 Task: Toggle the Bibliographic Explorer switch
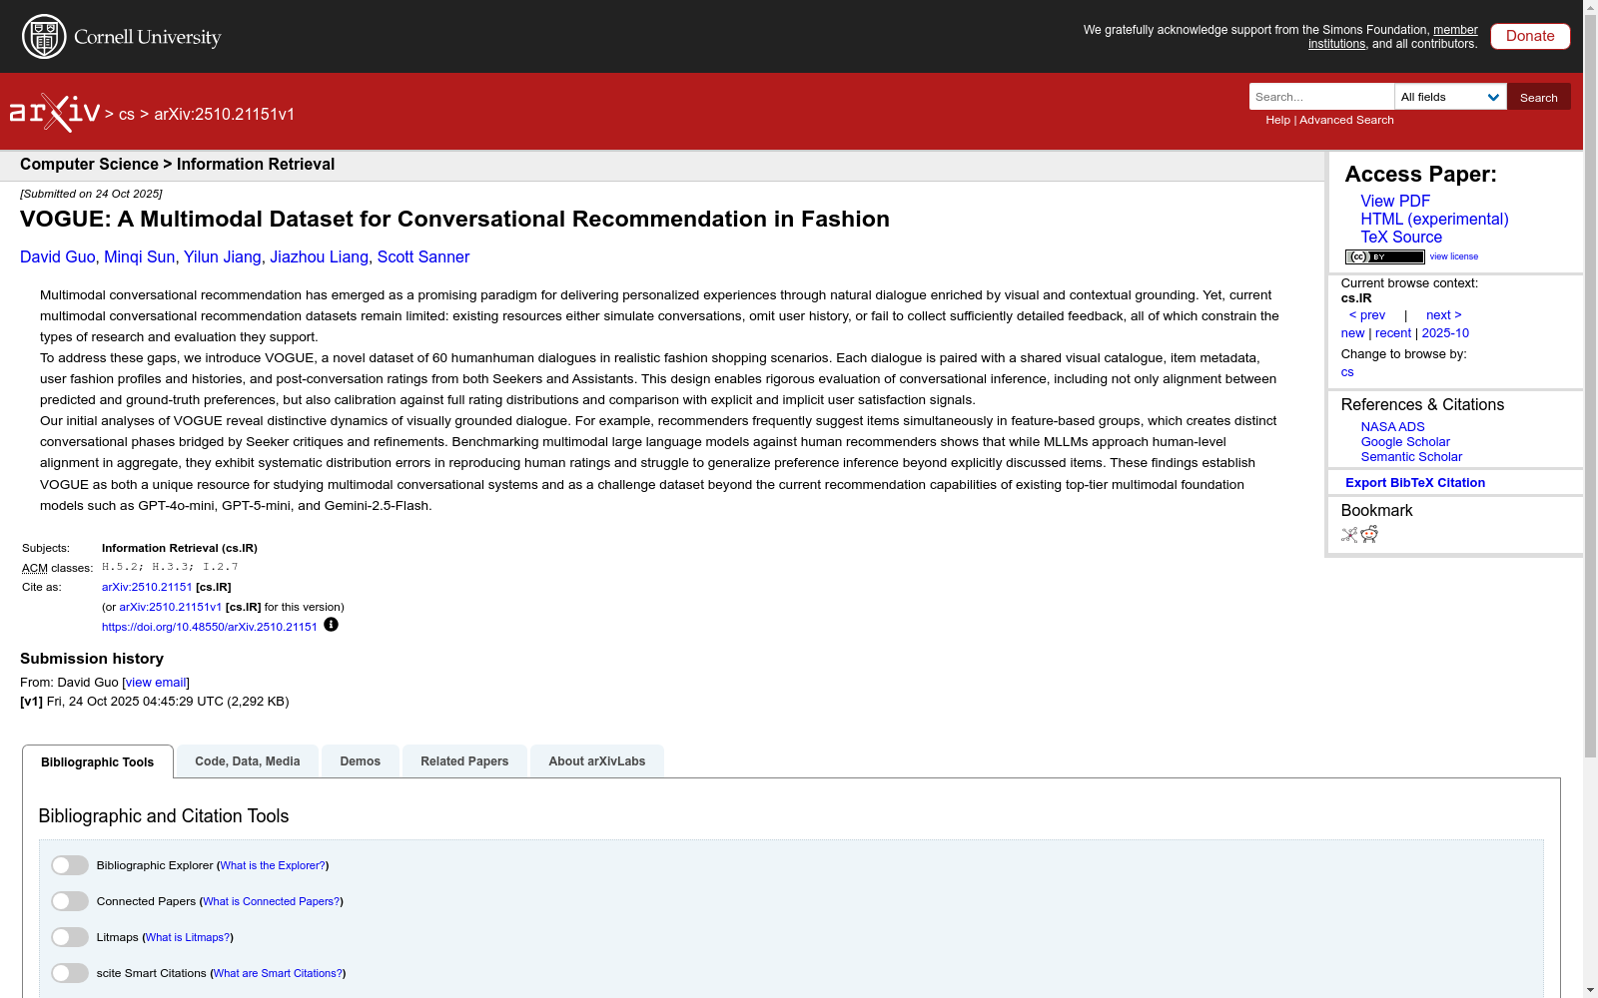click(x=70, y=865)
